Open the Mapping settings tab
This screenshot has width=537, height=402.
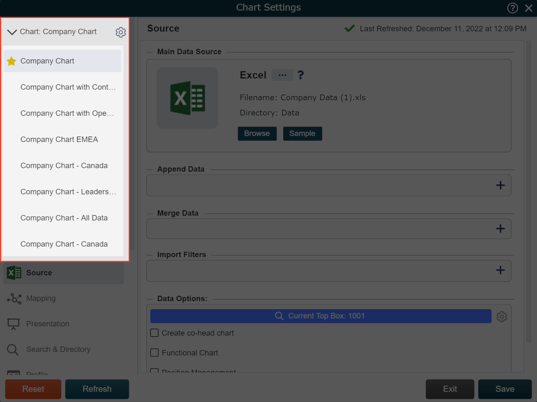[x=41, y=298]
